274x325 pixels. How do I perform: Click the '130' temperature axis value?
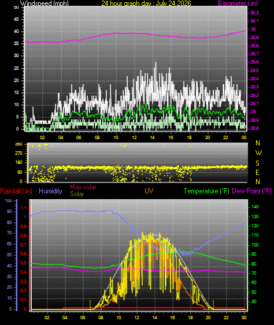coord(255,216)
